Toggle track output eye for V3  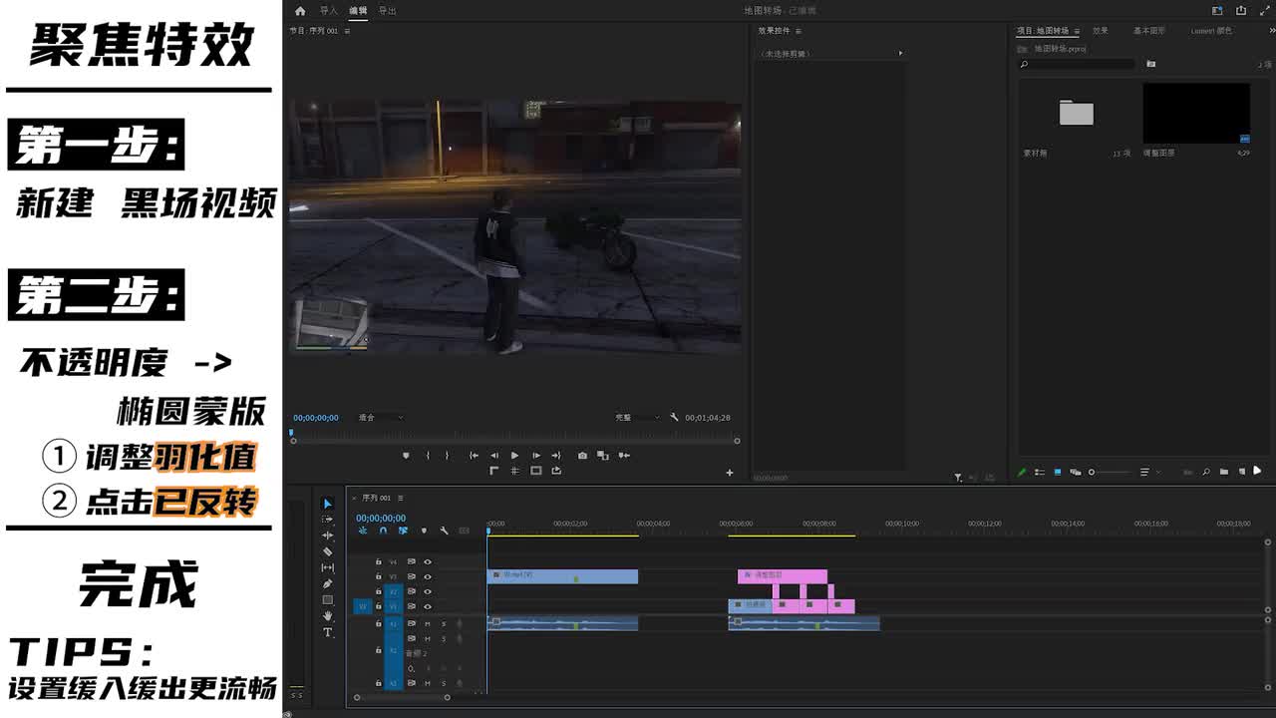tap(428, 576)
